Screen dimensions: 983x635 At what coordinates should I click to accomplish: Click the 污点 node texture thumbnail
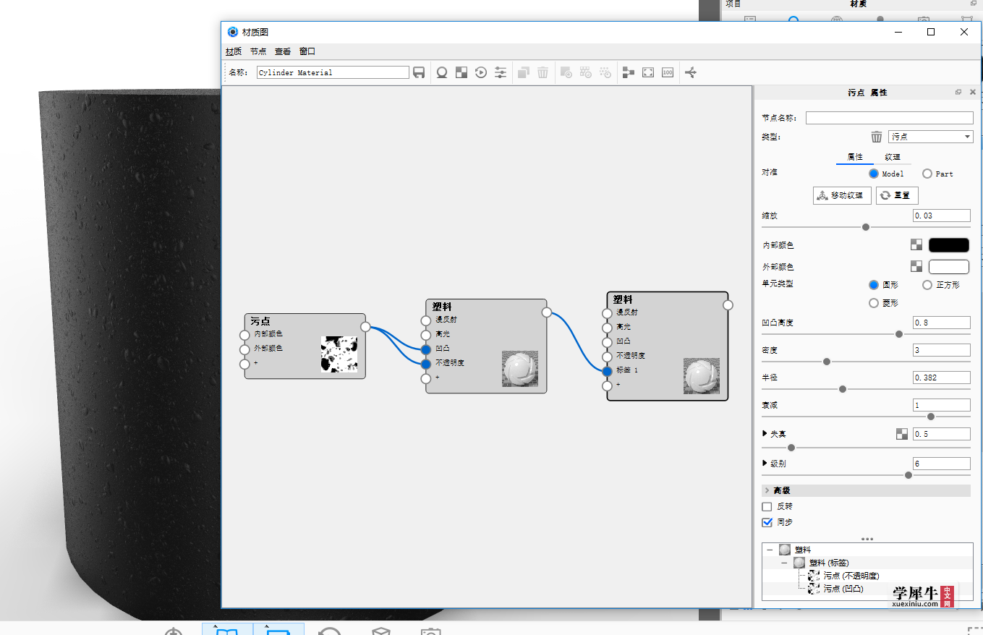pyautogui.click(x=339, y=354)
